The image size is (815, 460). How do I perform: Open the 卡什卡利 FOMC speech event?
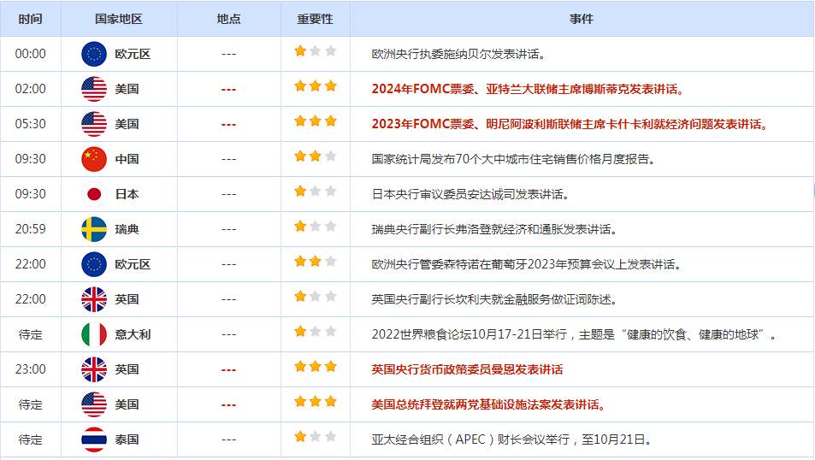(x=570, y=124)
